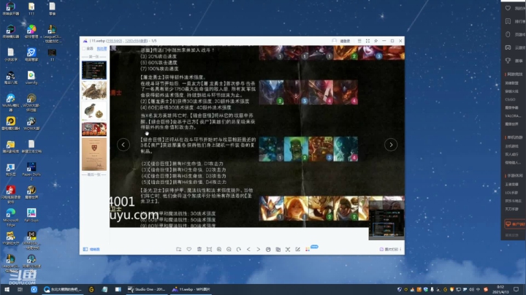Select the bird on ground thumbnail
This screenshot has width=526, height=295.
94,90
